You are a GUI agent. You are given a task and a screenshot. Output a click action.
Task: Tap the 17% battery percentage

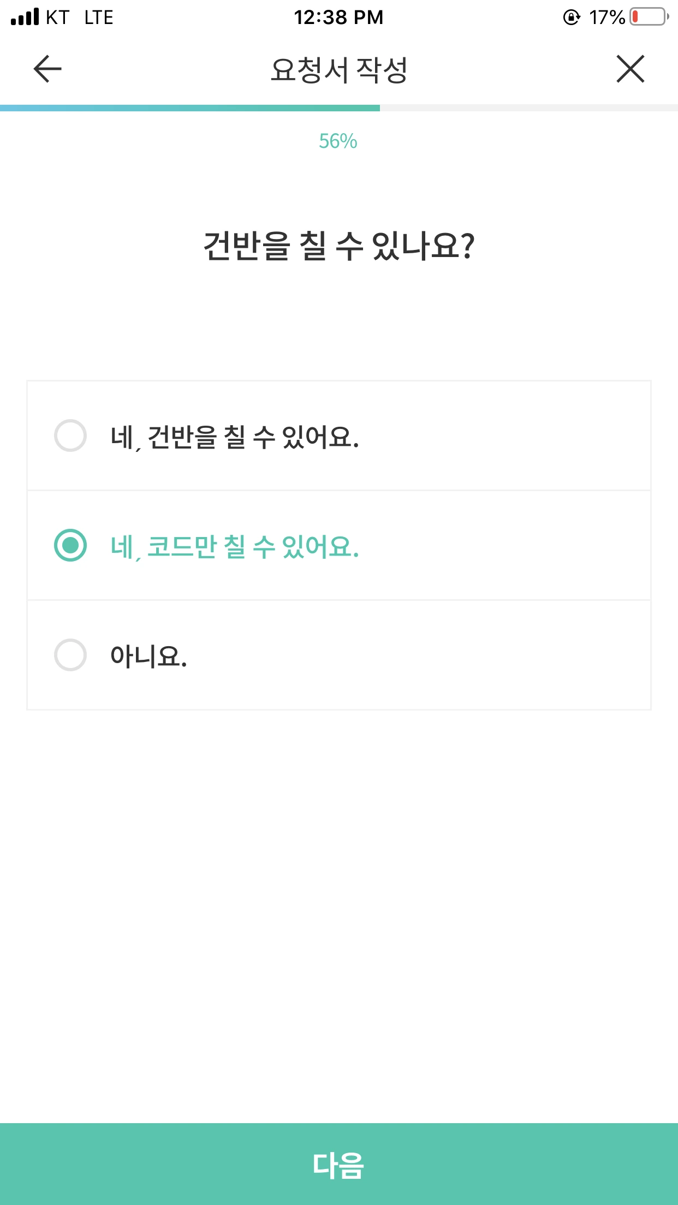point(606,17)
